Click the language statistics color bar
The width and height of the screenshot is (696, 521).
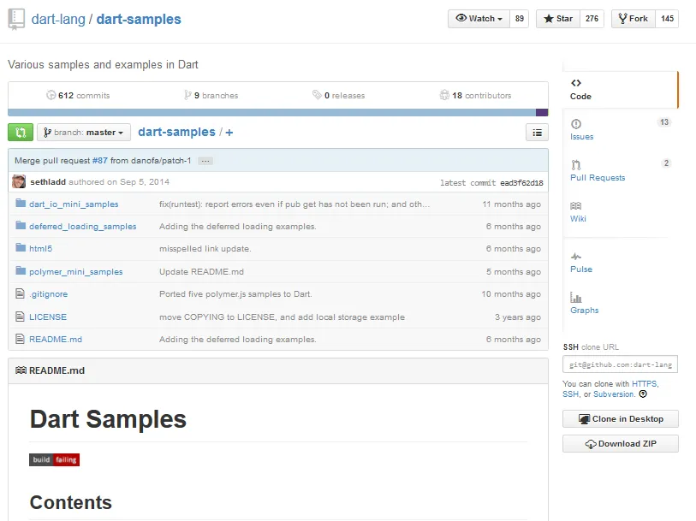click(x=274, y=110)
